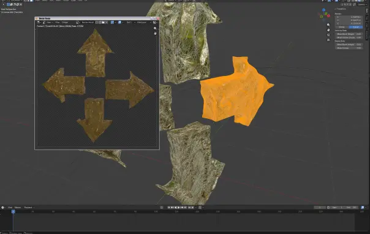Select the Global transform space button

(342, 27)
